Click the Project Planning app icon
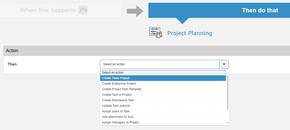 (156, 33)
